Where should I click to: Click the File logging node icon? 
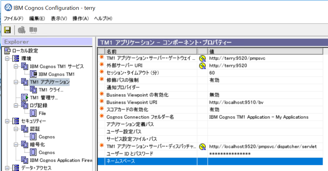click(33, 113)
